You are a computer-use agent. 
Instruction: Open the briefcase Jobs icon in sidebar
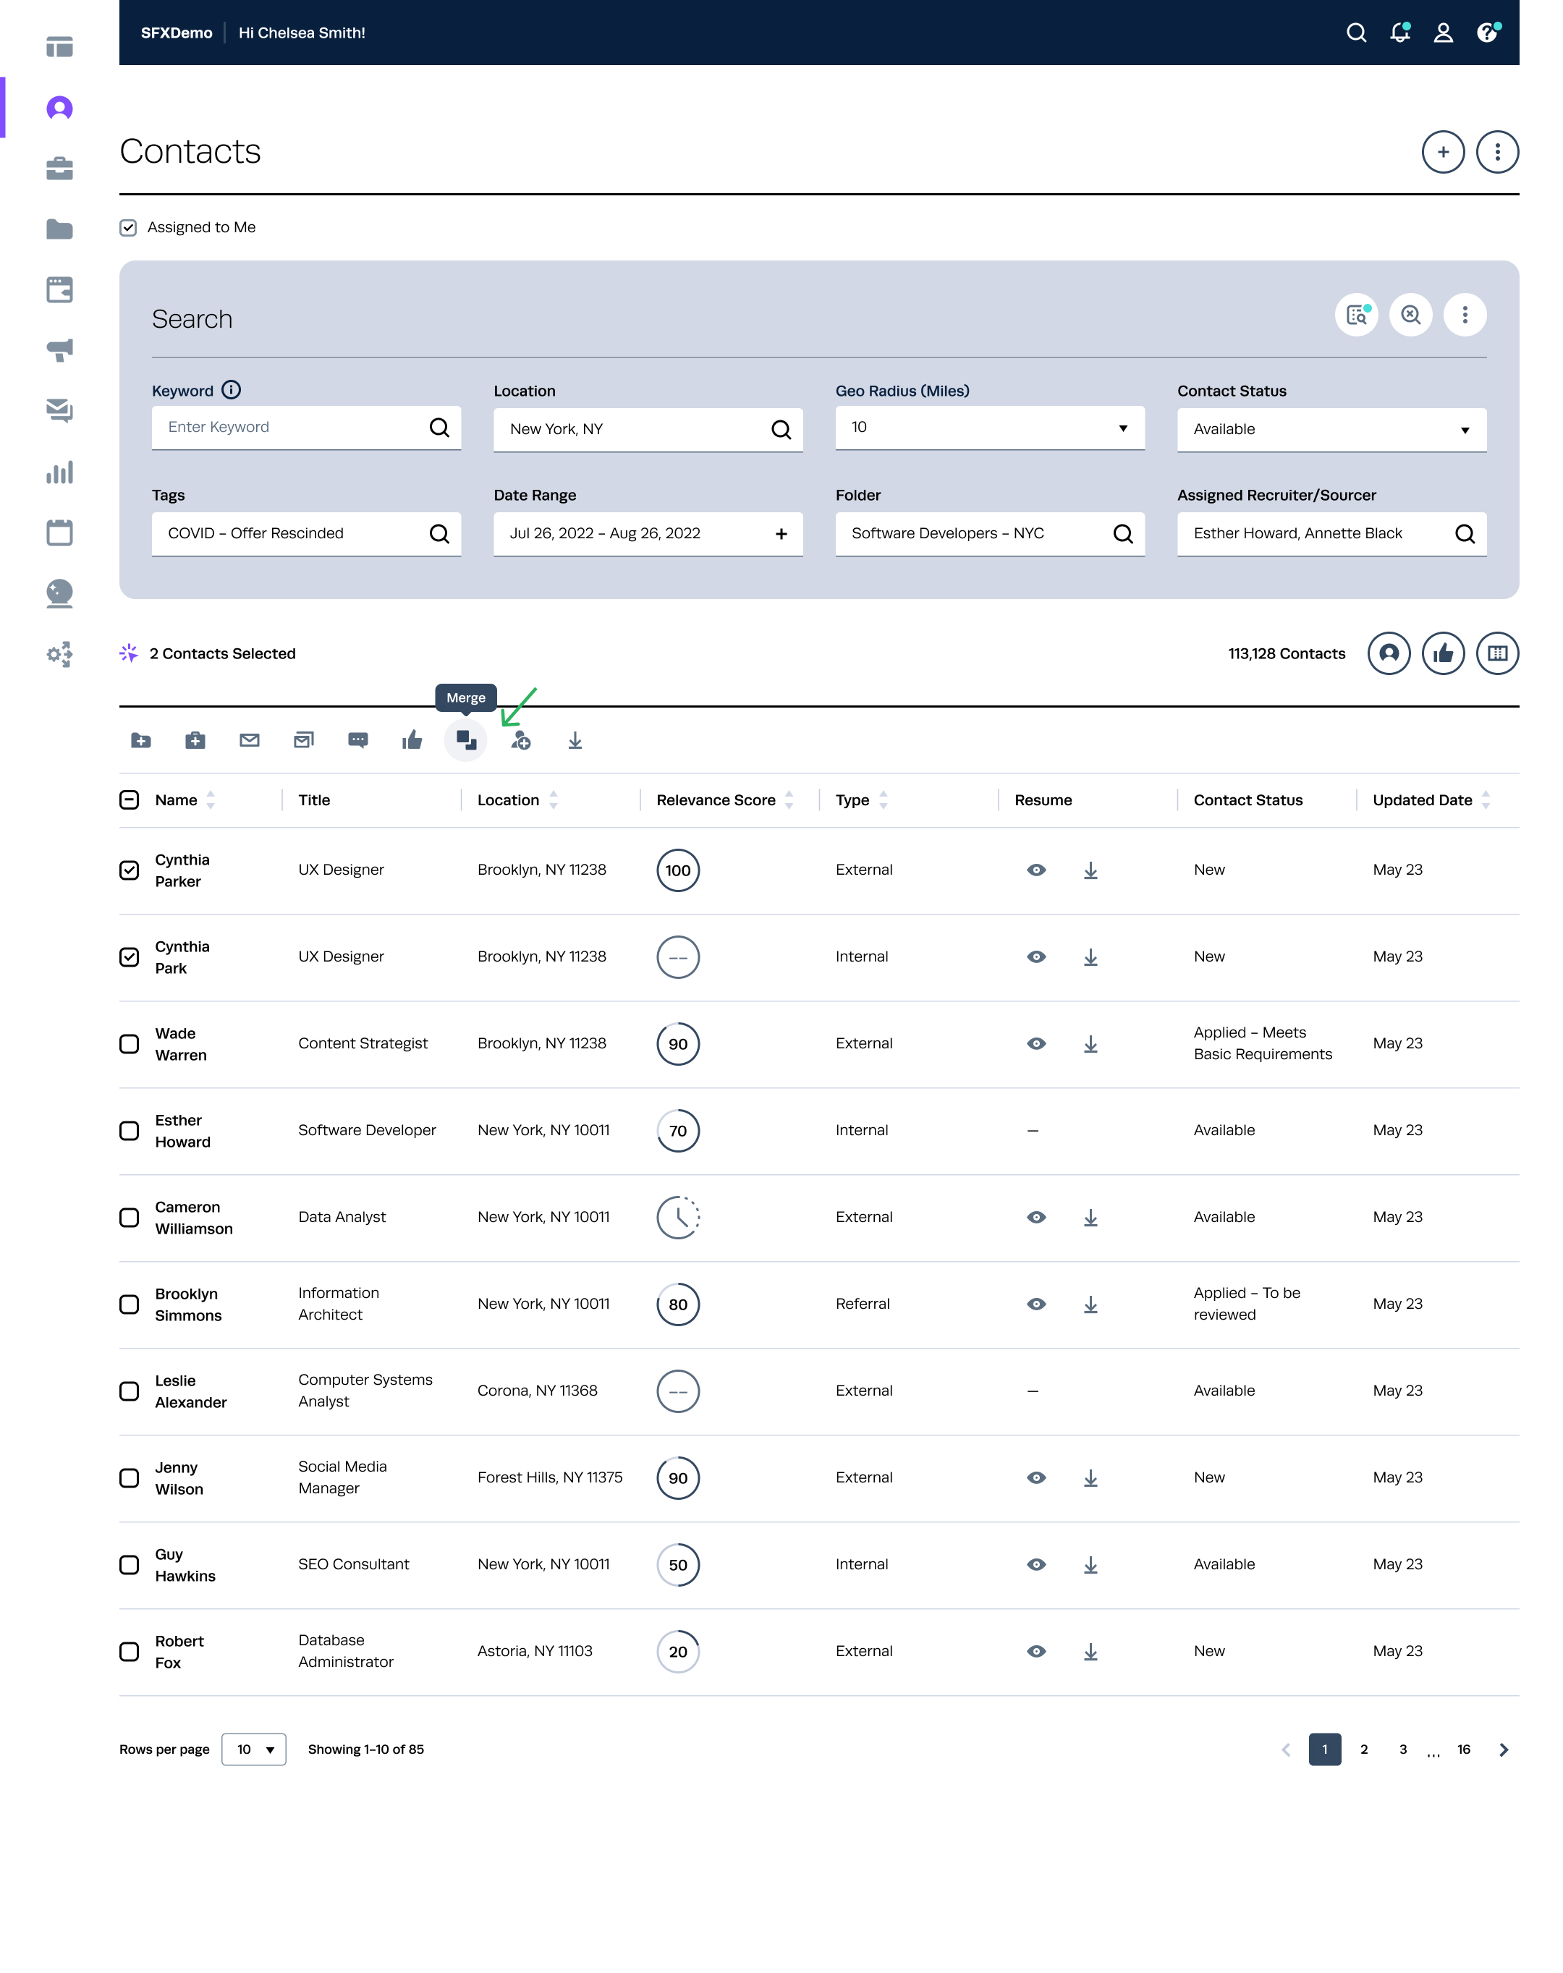point(59,169)
